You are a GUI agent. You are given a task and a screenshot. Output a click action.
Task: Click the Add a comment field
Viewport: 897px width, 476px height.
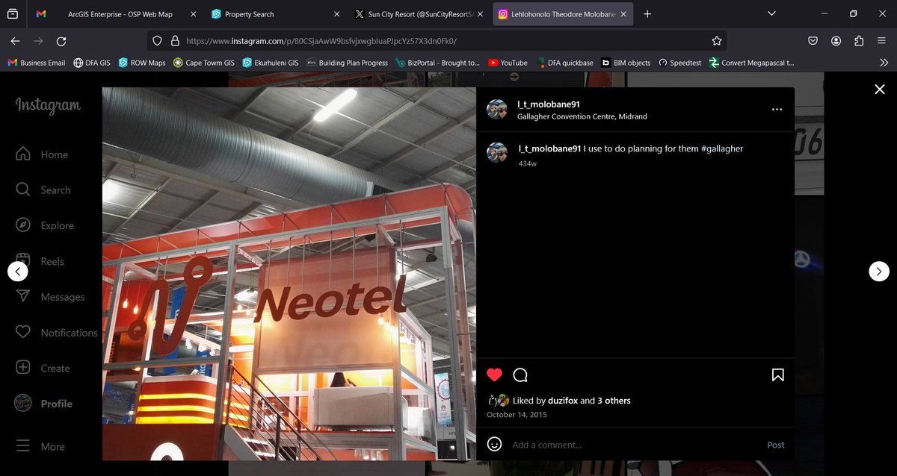[x=635, y=445]
